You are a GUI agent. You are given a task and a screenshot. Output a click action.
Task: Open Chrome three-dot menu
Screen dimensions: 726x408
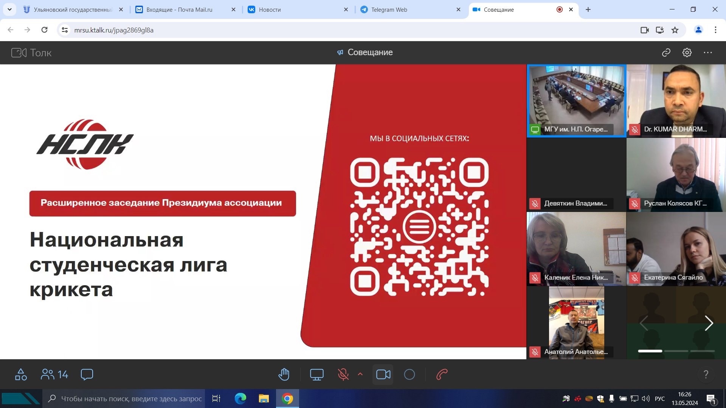(715, 30)
